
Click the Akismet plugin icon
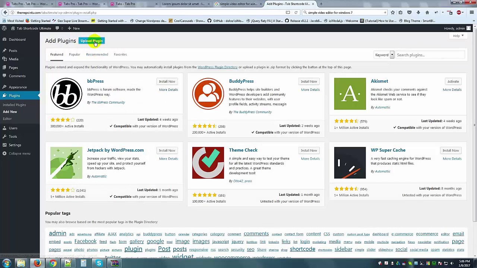[x=350, y=94]
